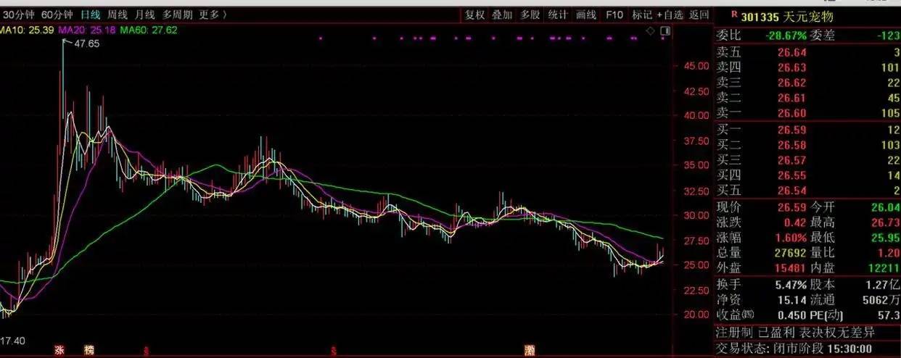Open the 统计 statistics button
Image resolution: width=901 pixels, height=358 pixels.
coord(558,14)
